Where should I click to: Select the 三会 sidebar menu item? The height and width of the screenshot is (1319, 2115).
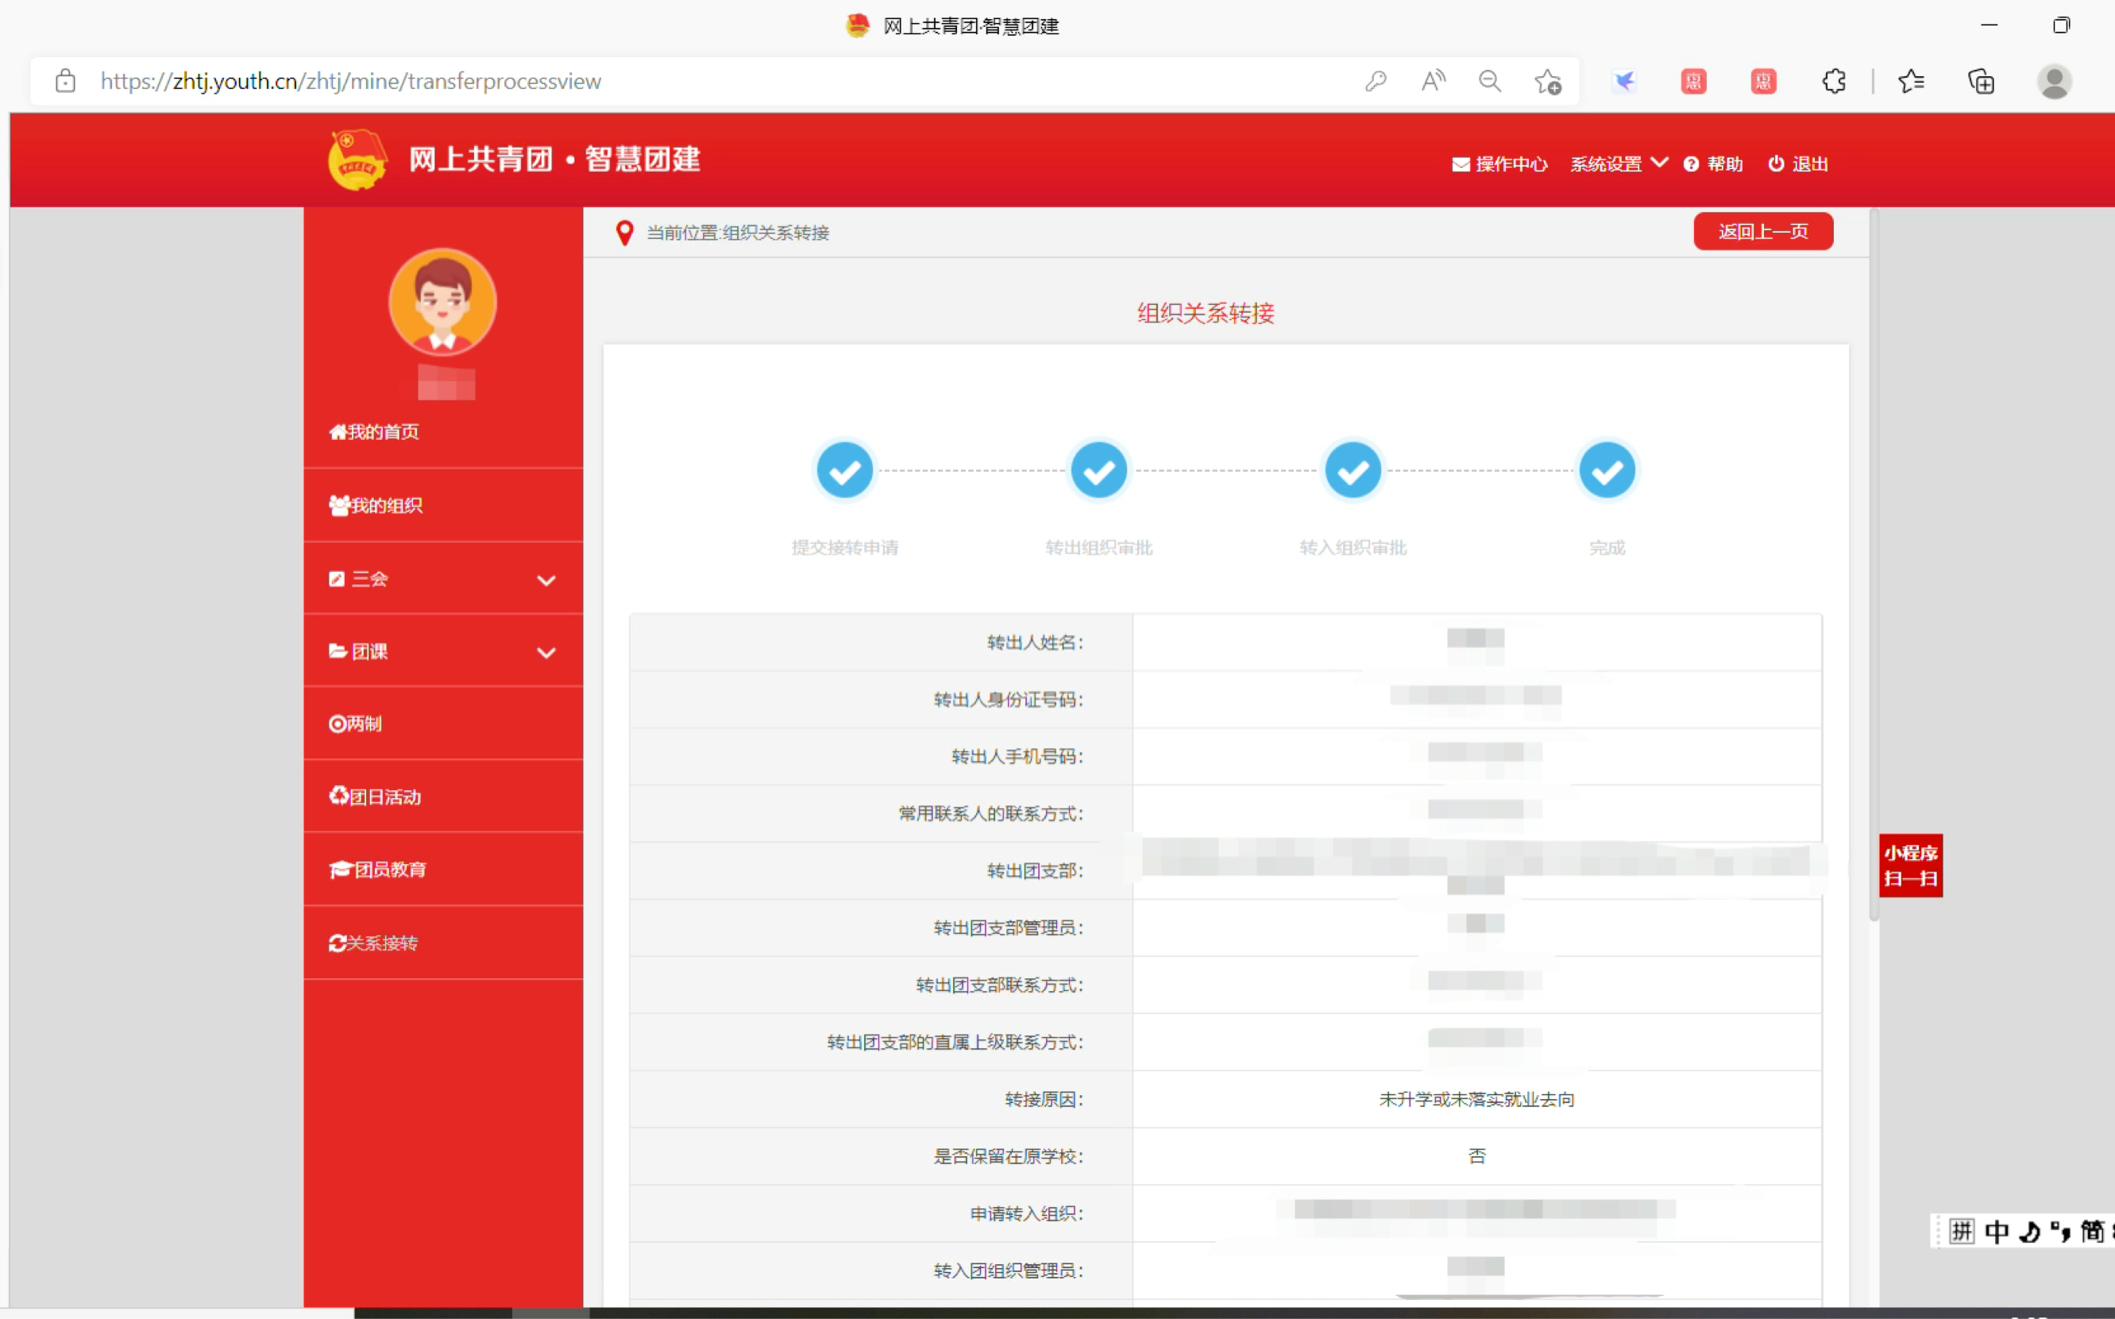tap(443, 578)
